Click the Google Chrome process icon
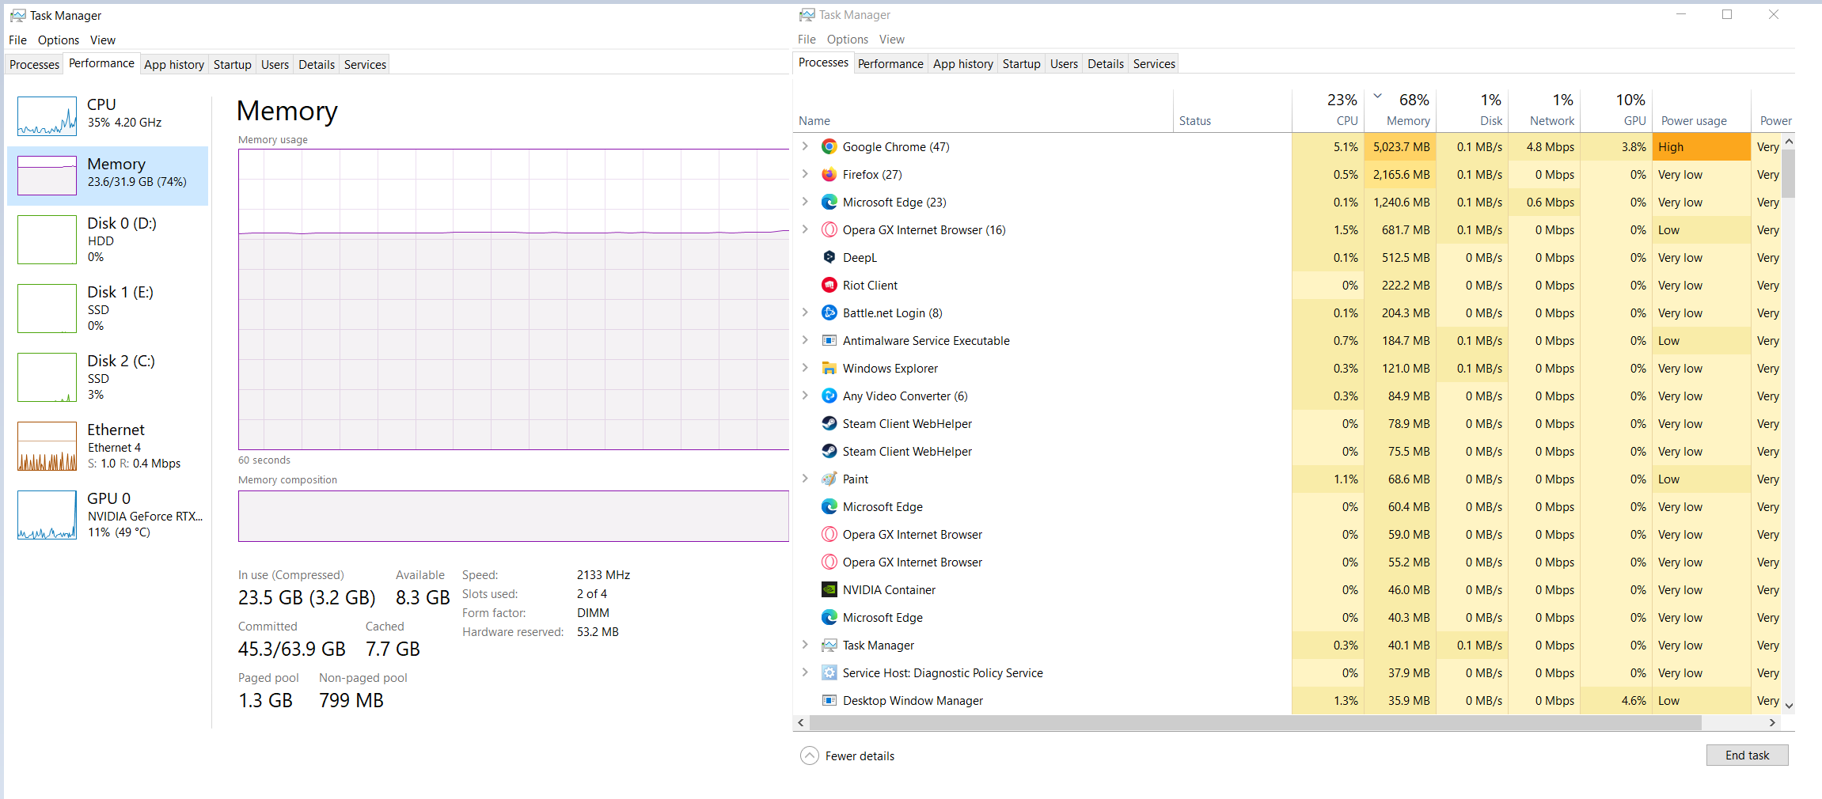1822x799 pixels. click(829, 147)
